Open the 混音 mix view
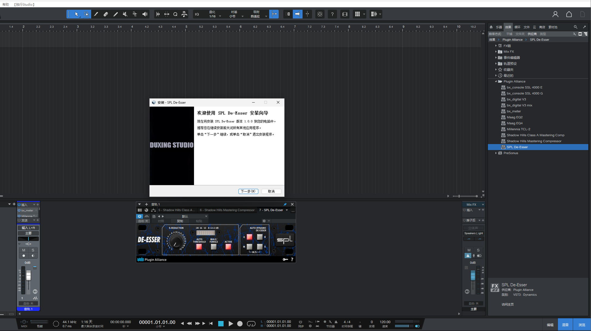Screen dimensions: 591x331 pyautogui.click(x=565, y=324)
